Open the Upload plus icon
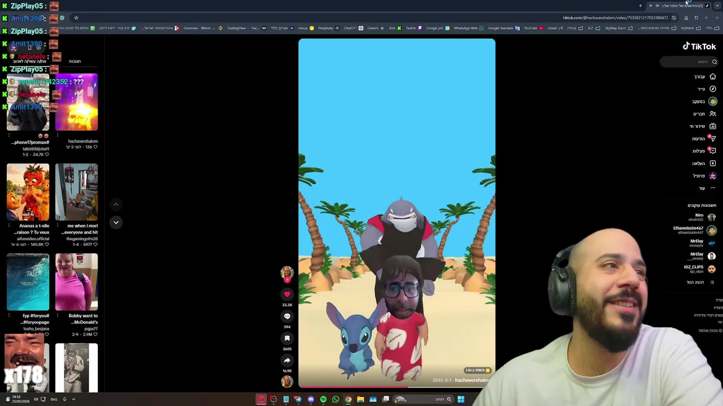Screen dimensions: 723x406 pyautogui.click(x=713, y=164)
